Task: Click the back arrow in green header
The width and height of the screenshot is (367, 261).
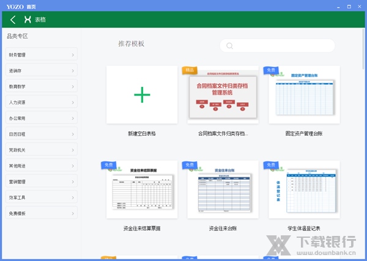Action: (13, 20)
